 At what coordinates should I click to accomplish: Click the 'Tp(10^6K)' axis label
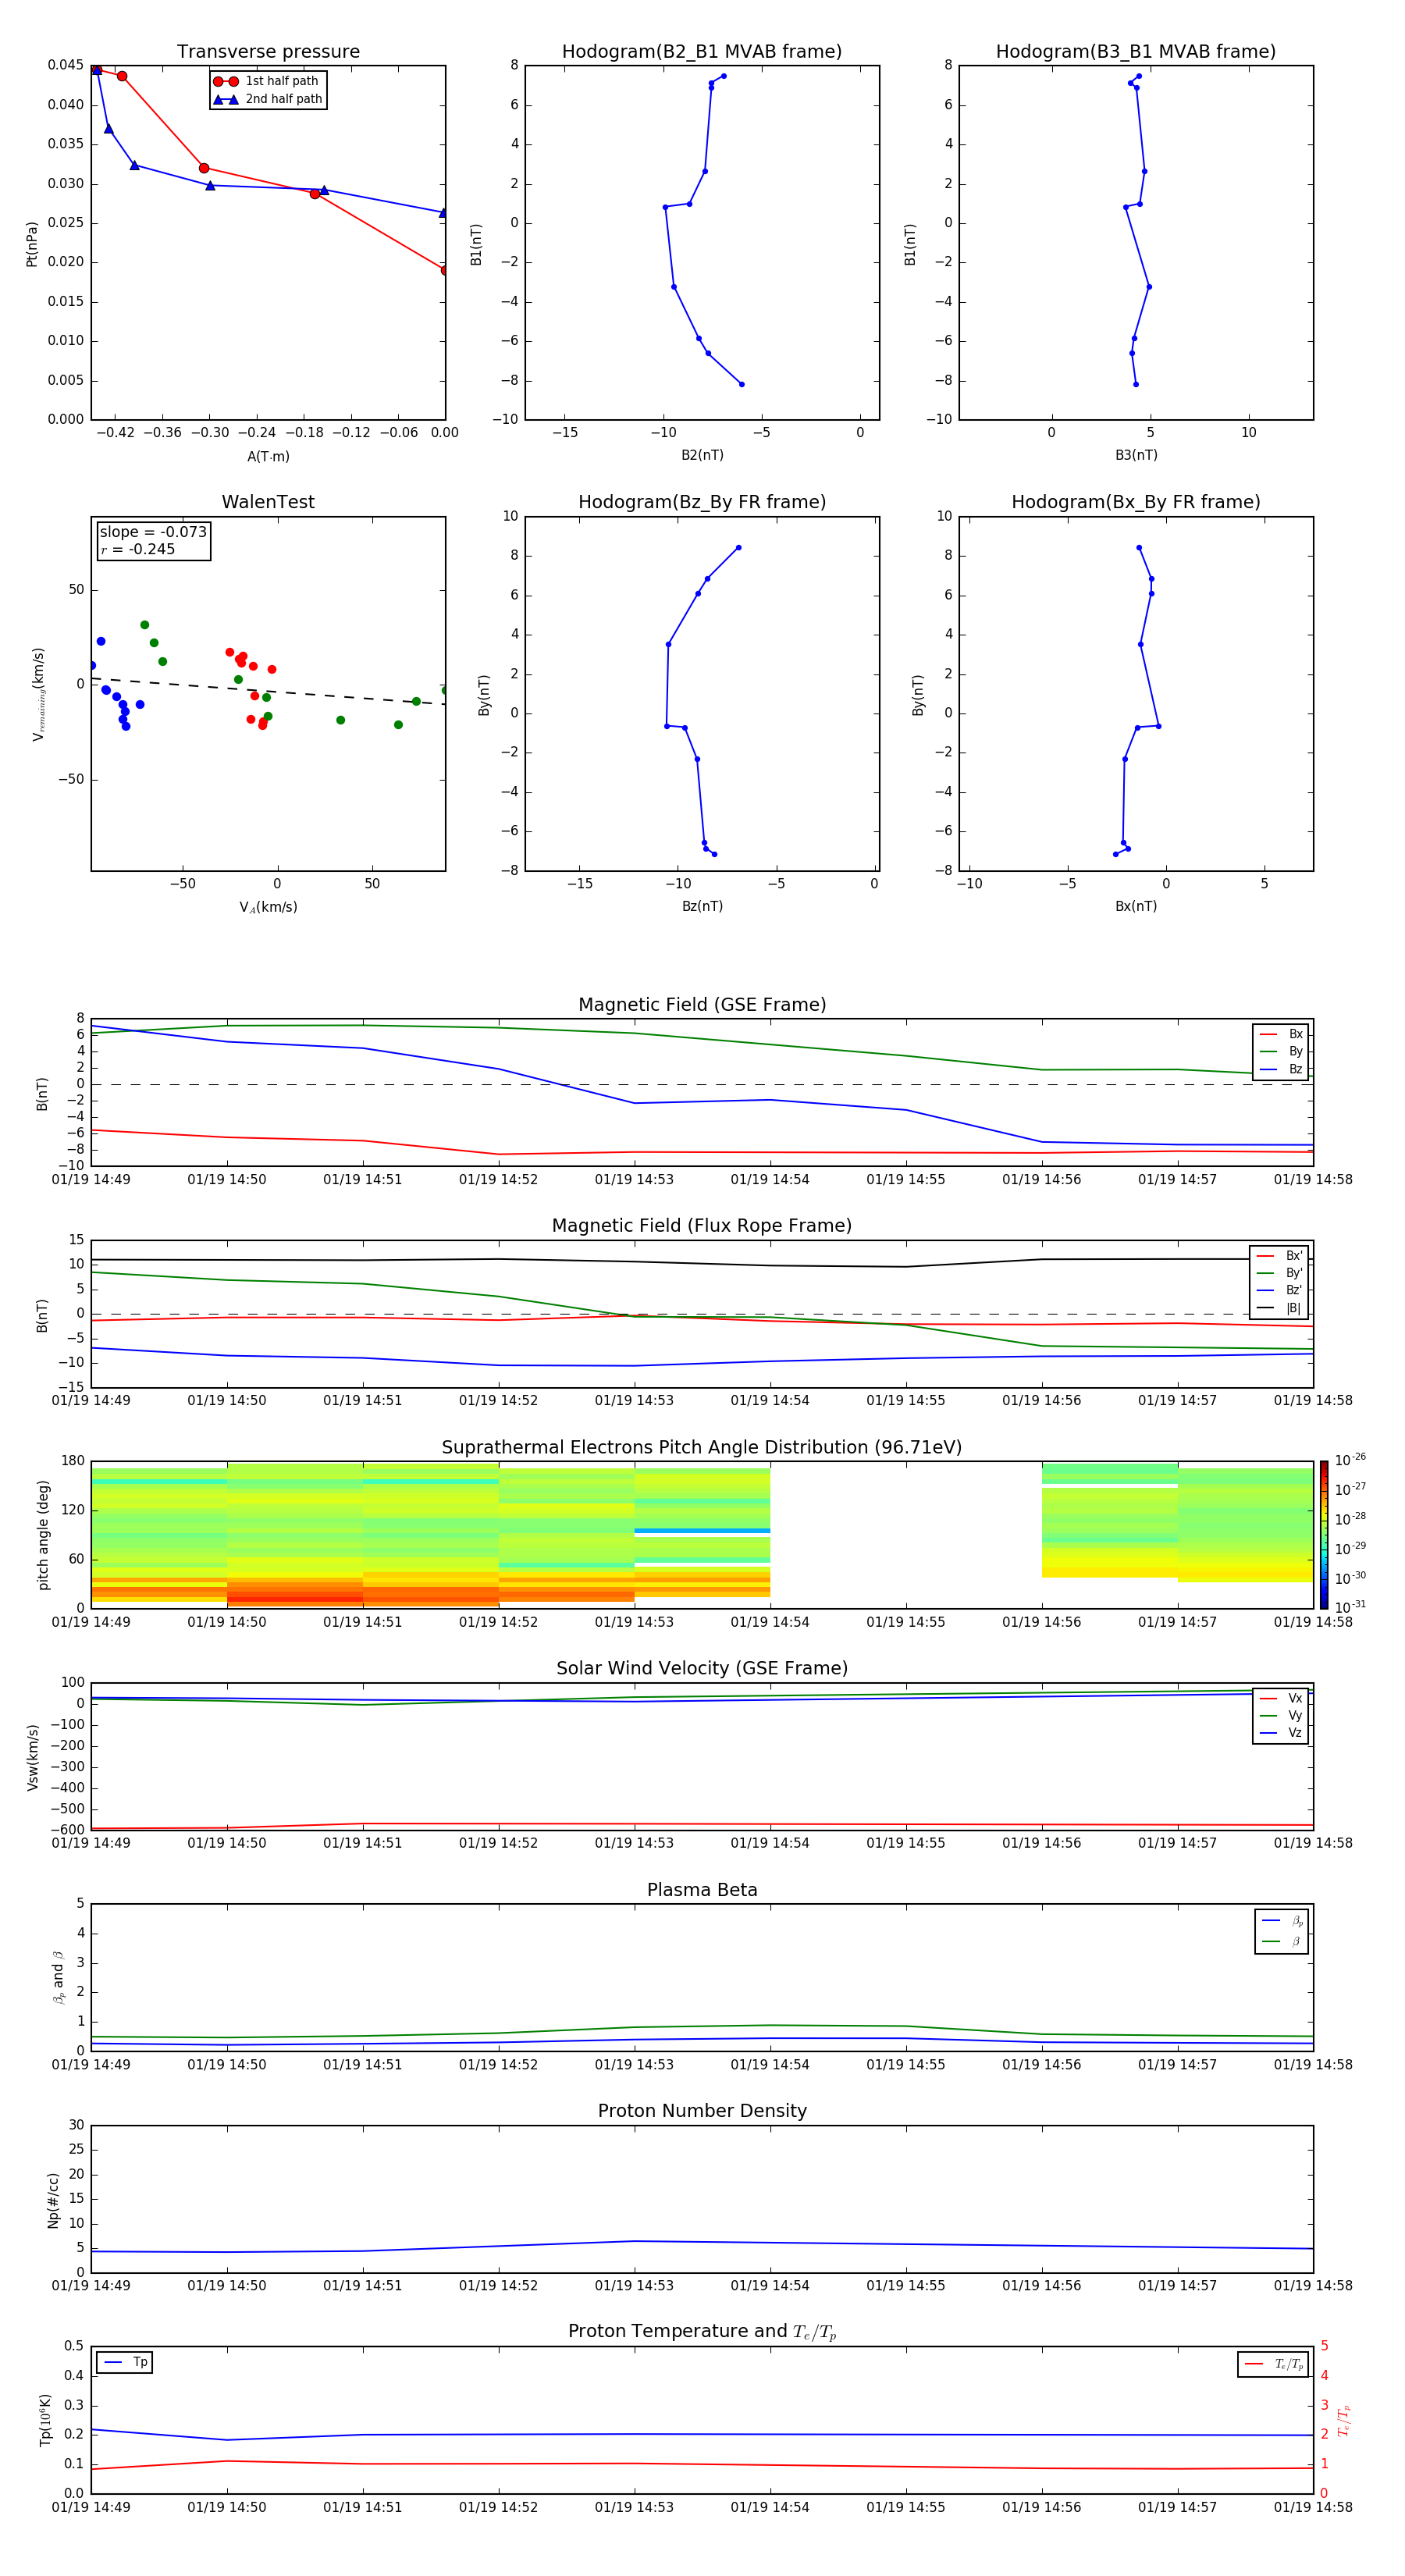click(45, 2420)
